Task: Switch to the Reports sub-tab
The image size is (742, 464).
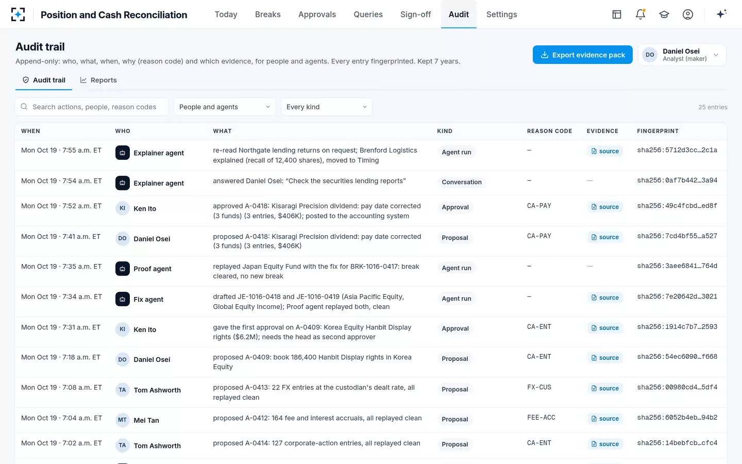Action: click(98, 80)
